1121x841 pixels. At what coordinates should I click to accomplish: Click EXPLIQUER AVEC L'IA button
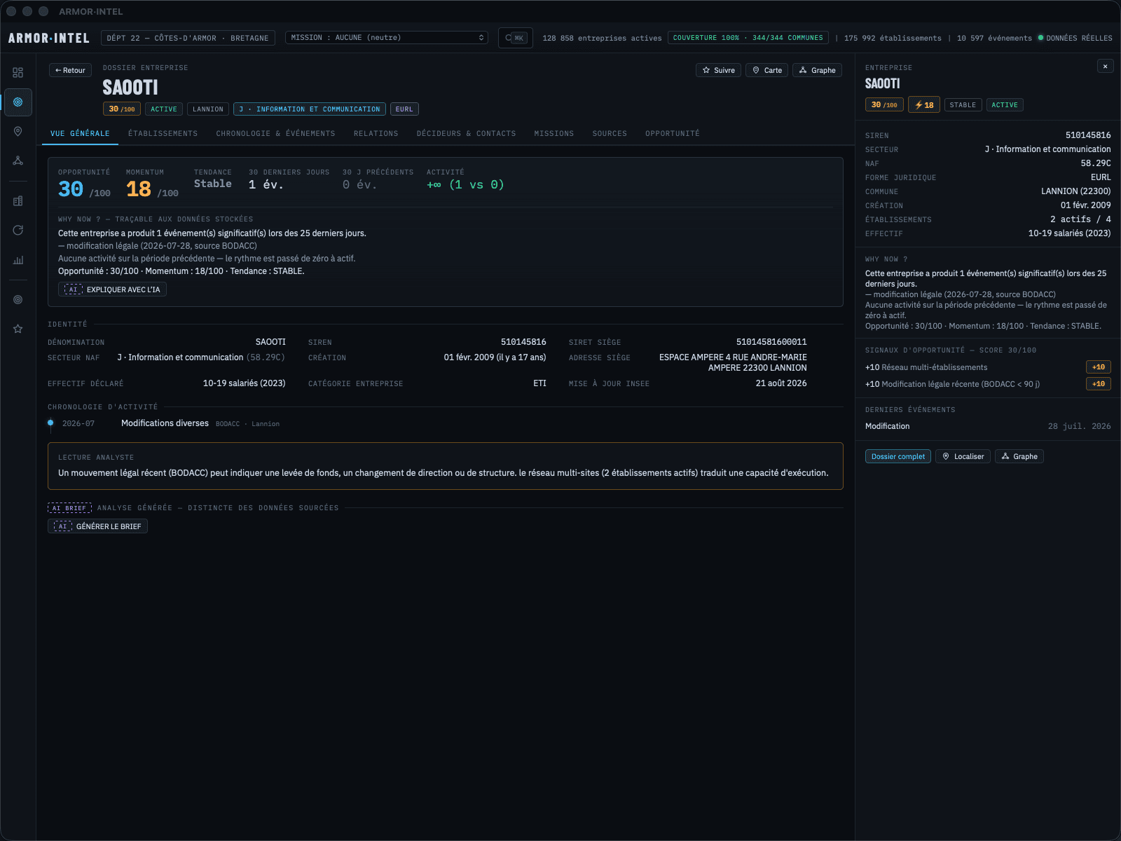pyautogui.click(x=112, y=289)
